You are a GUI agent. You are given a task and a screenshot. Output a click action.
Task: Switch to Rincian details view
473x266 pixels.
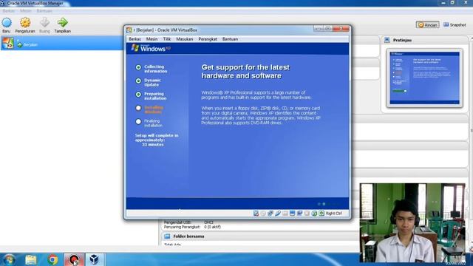click(x=427, y=24)
